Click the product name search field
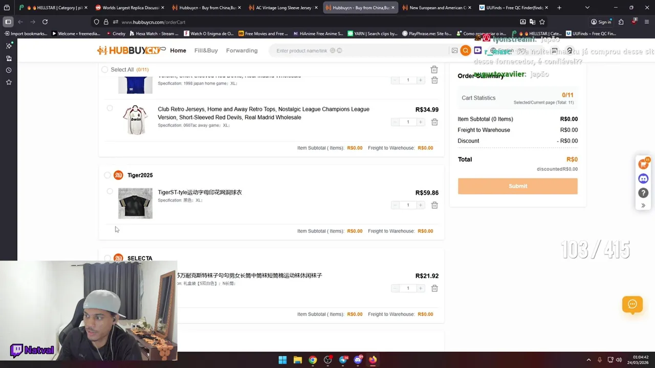The width and height of the screenshot is (655, 368). coord(358,51)
